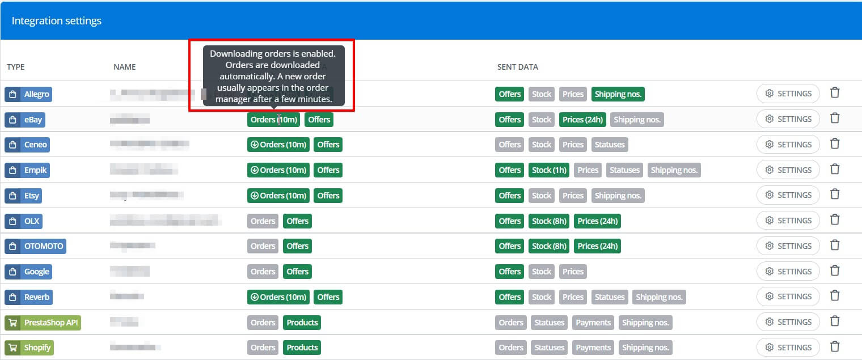Image resolution: width=862 pixels, height=360 pixels.
Task: Remove the OTOMOTO integration via trash icon
Action: [835, 245]
